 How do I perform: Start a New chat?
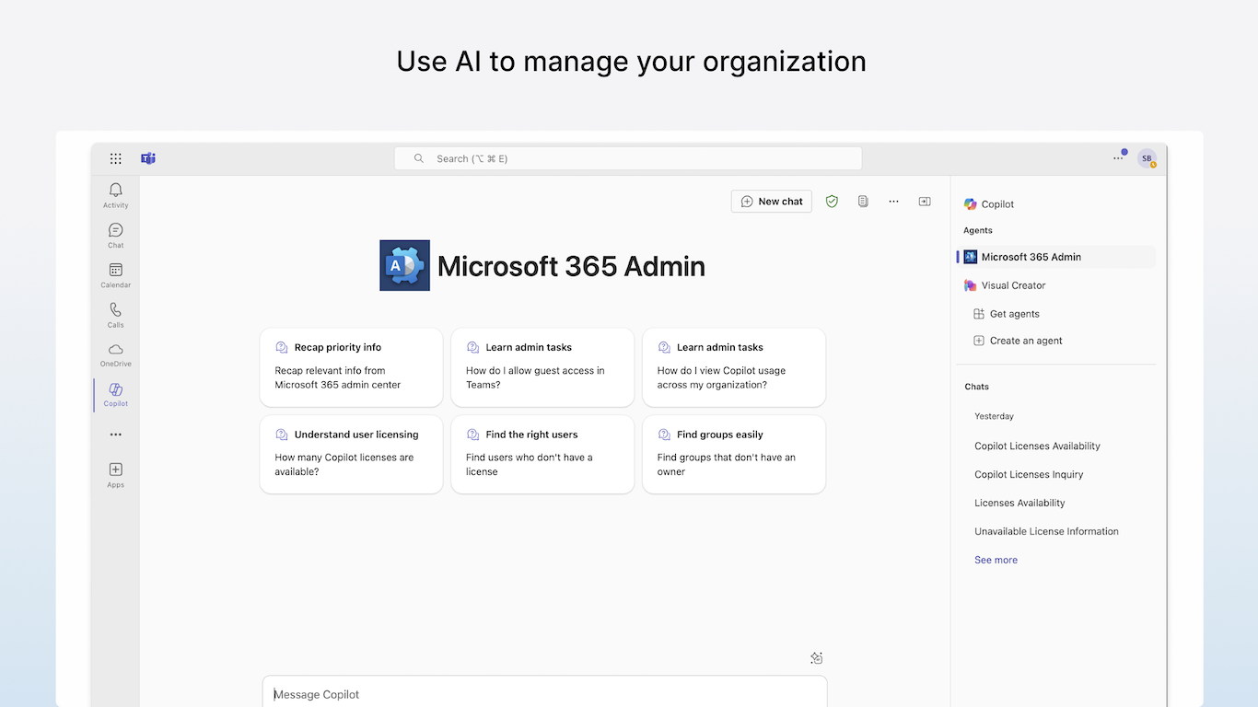coord(772,202)
